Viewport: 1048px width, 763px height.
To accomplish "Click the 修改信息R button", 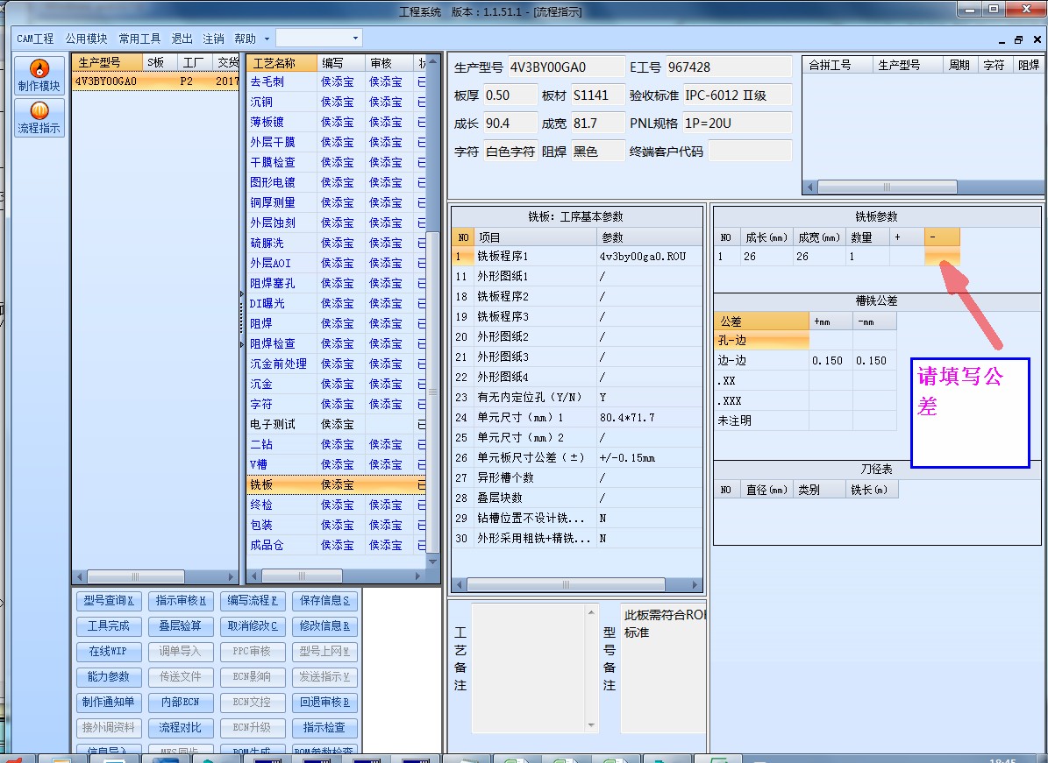I will [324, 626].
